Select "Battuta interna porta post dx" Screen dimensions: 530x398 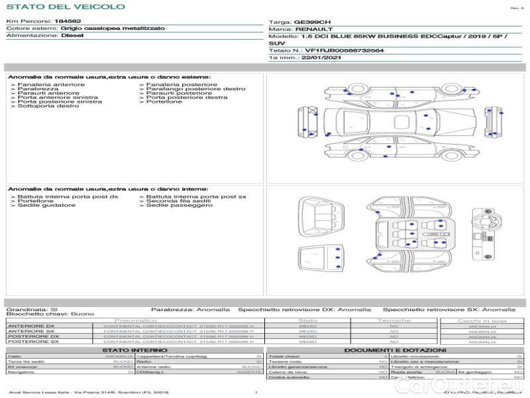[x=68, y=196]
